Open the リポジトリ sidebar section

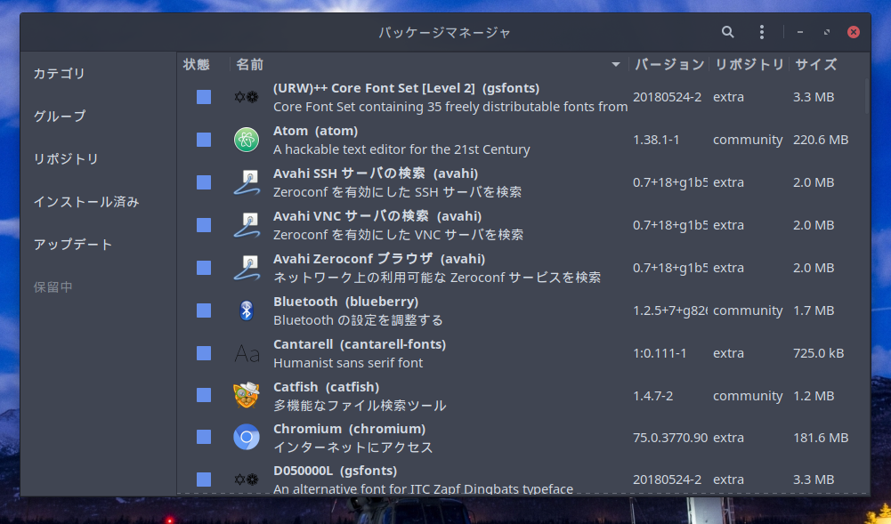(x=66, y=159)
